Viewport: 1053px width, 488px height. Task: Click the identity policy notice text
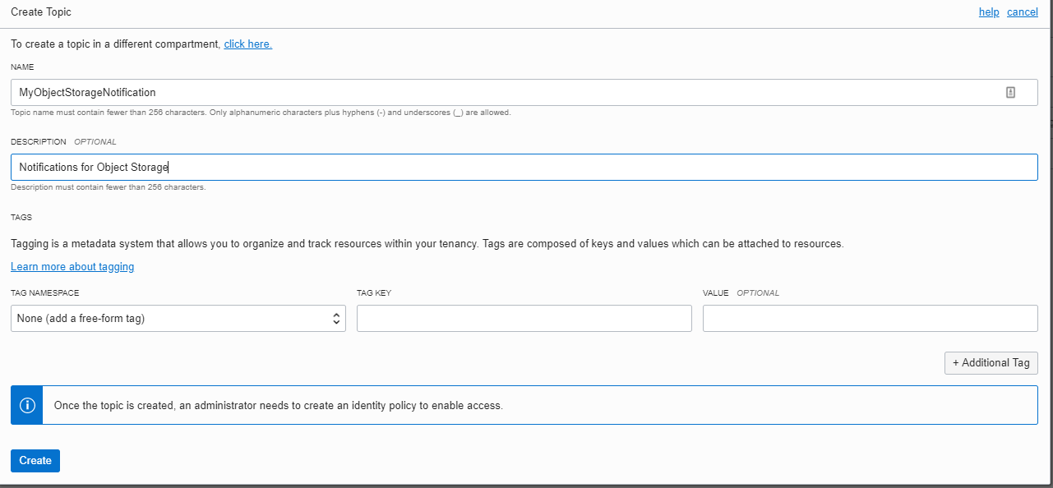tap(278, 405)
